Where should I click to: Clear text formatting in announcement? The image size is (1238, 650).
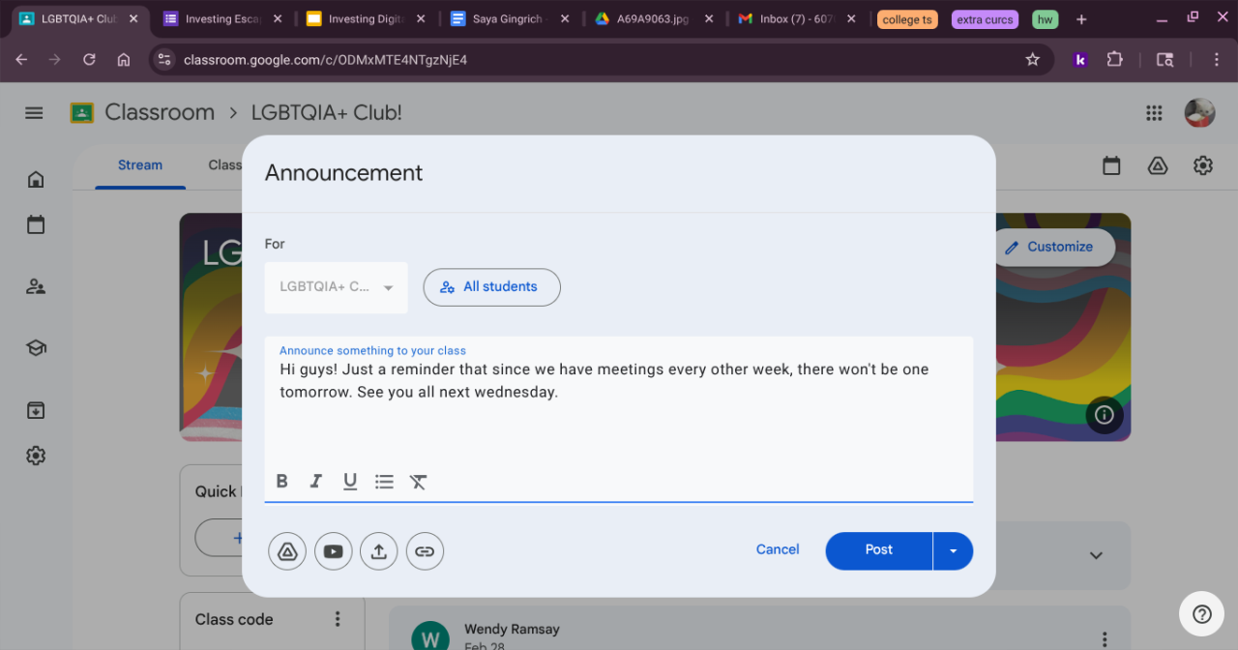click(x=418, y=482)
